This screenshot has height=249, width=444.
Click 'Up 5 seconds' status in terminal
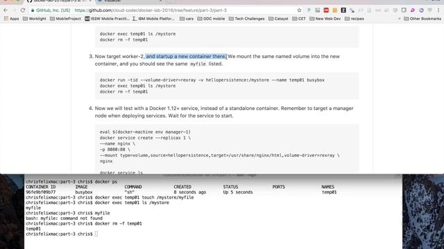tap(238, 192)
